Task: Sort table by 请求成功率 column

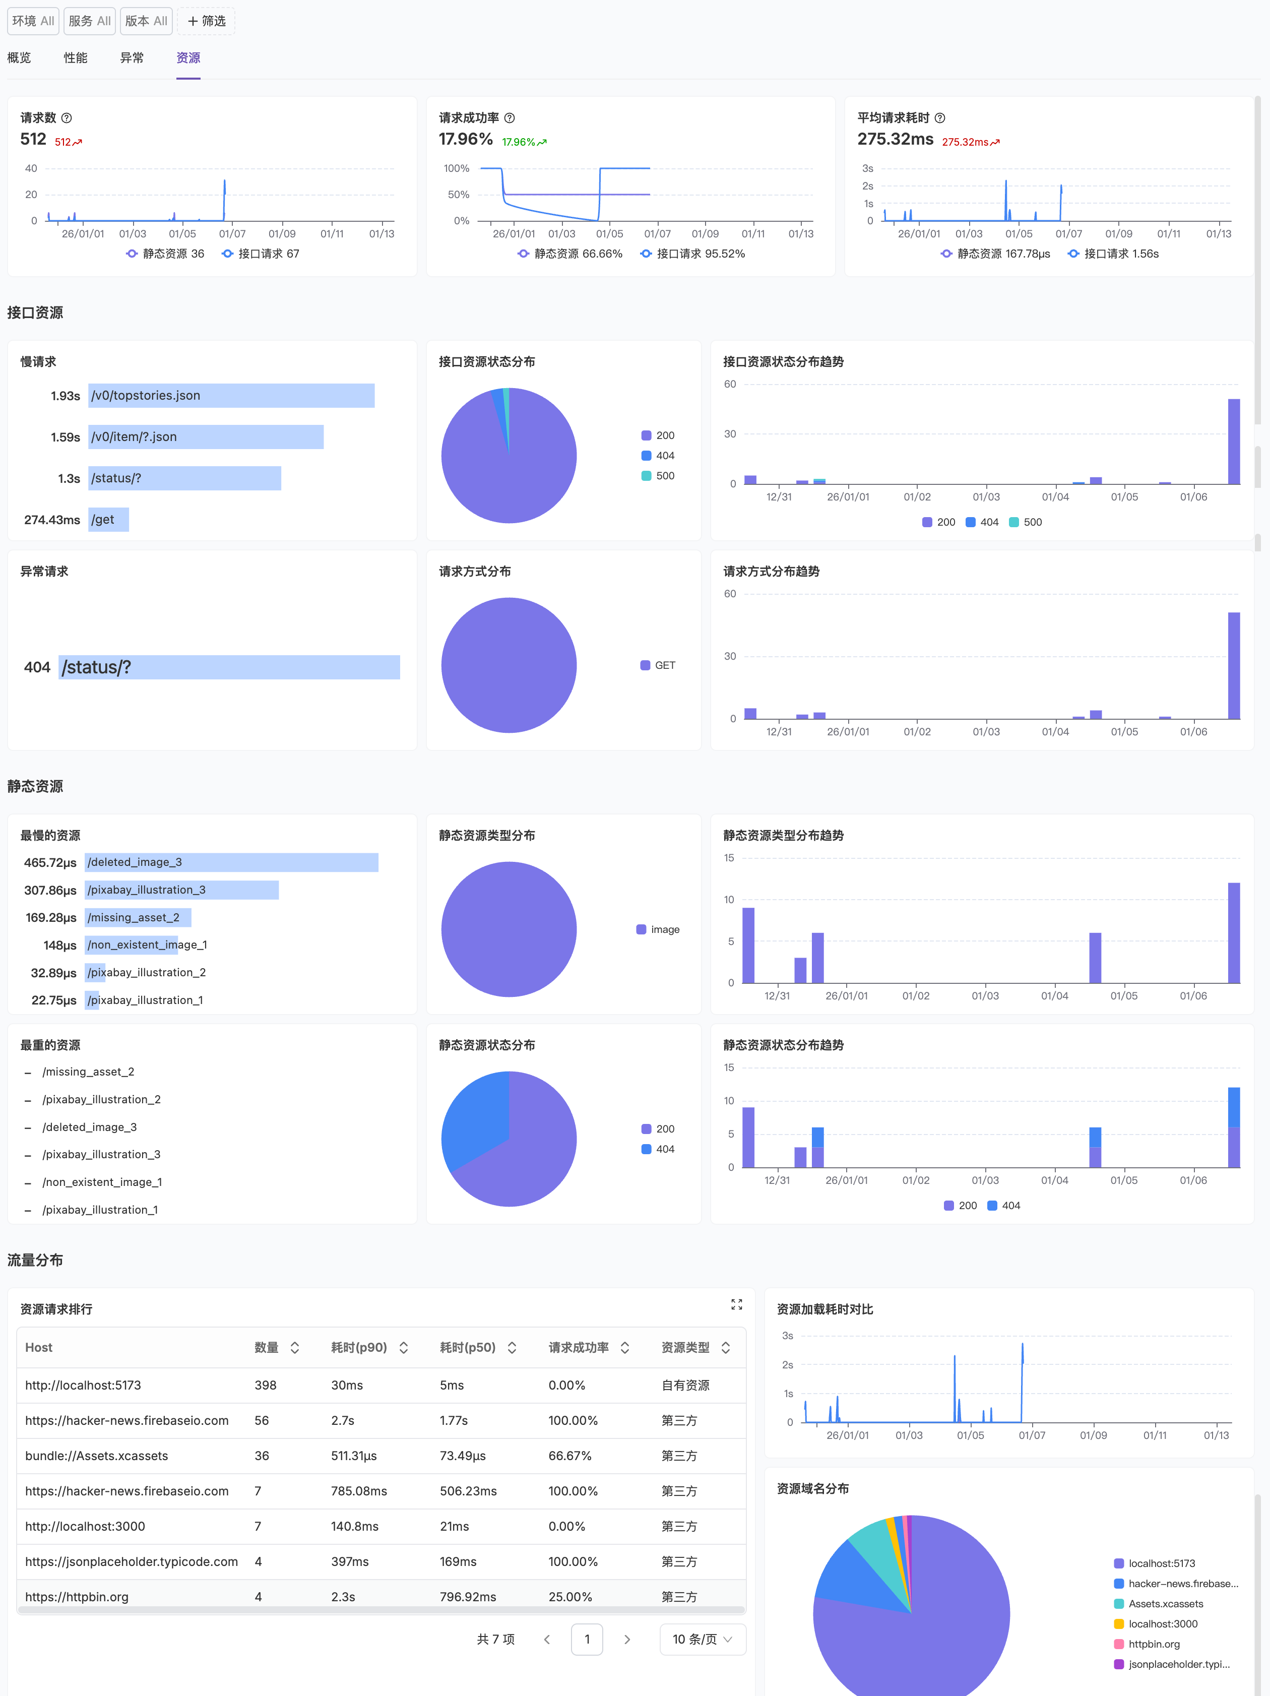Action: click(x=625, y=1348)
